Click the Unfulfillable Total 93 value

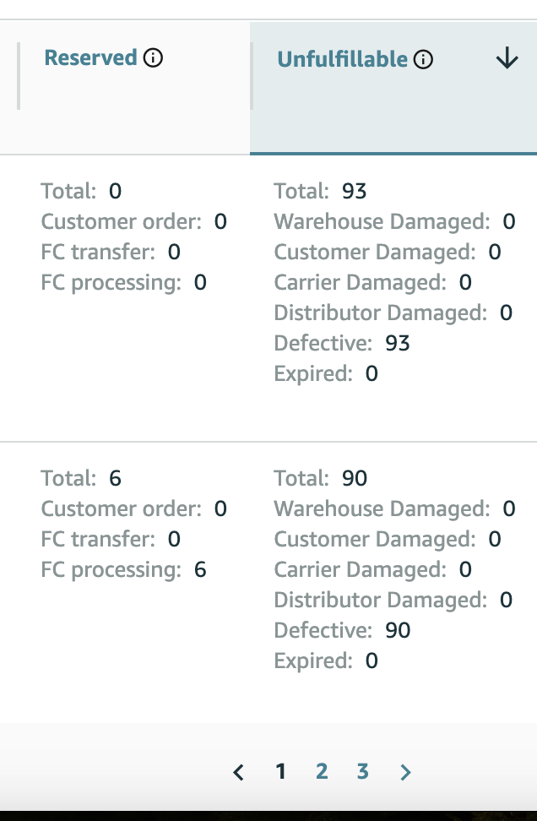[x=355, y=191]
